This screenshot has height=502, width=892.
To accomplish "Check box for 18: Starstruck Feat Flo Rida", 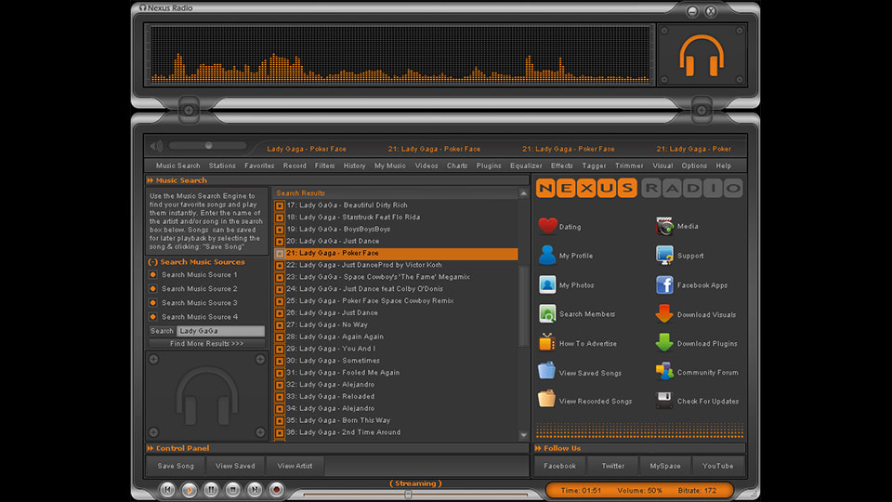I will pos(280,218).
